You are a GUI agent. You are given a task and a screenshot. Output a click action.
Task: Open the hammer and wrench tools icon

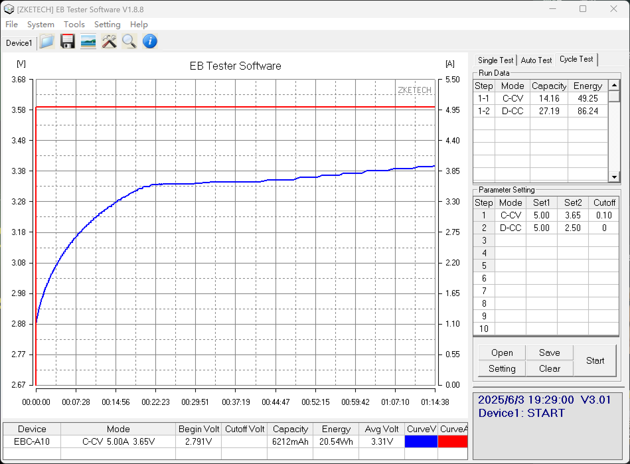(109, 42)
